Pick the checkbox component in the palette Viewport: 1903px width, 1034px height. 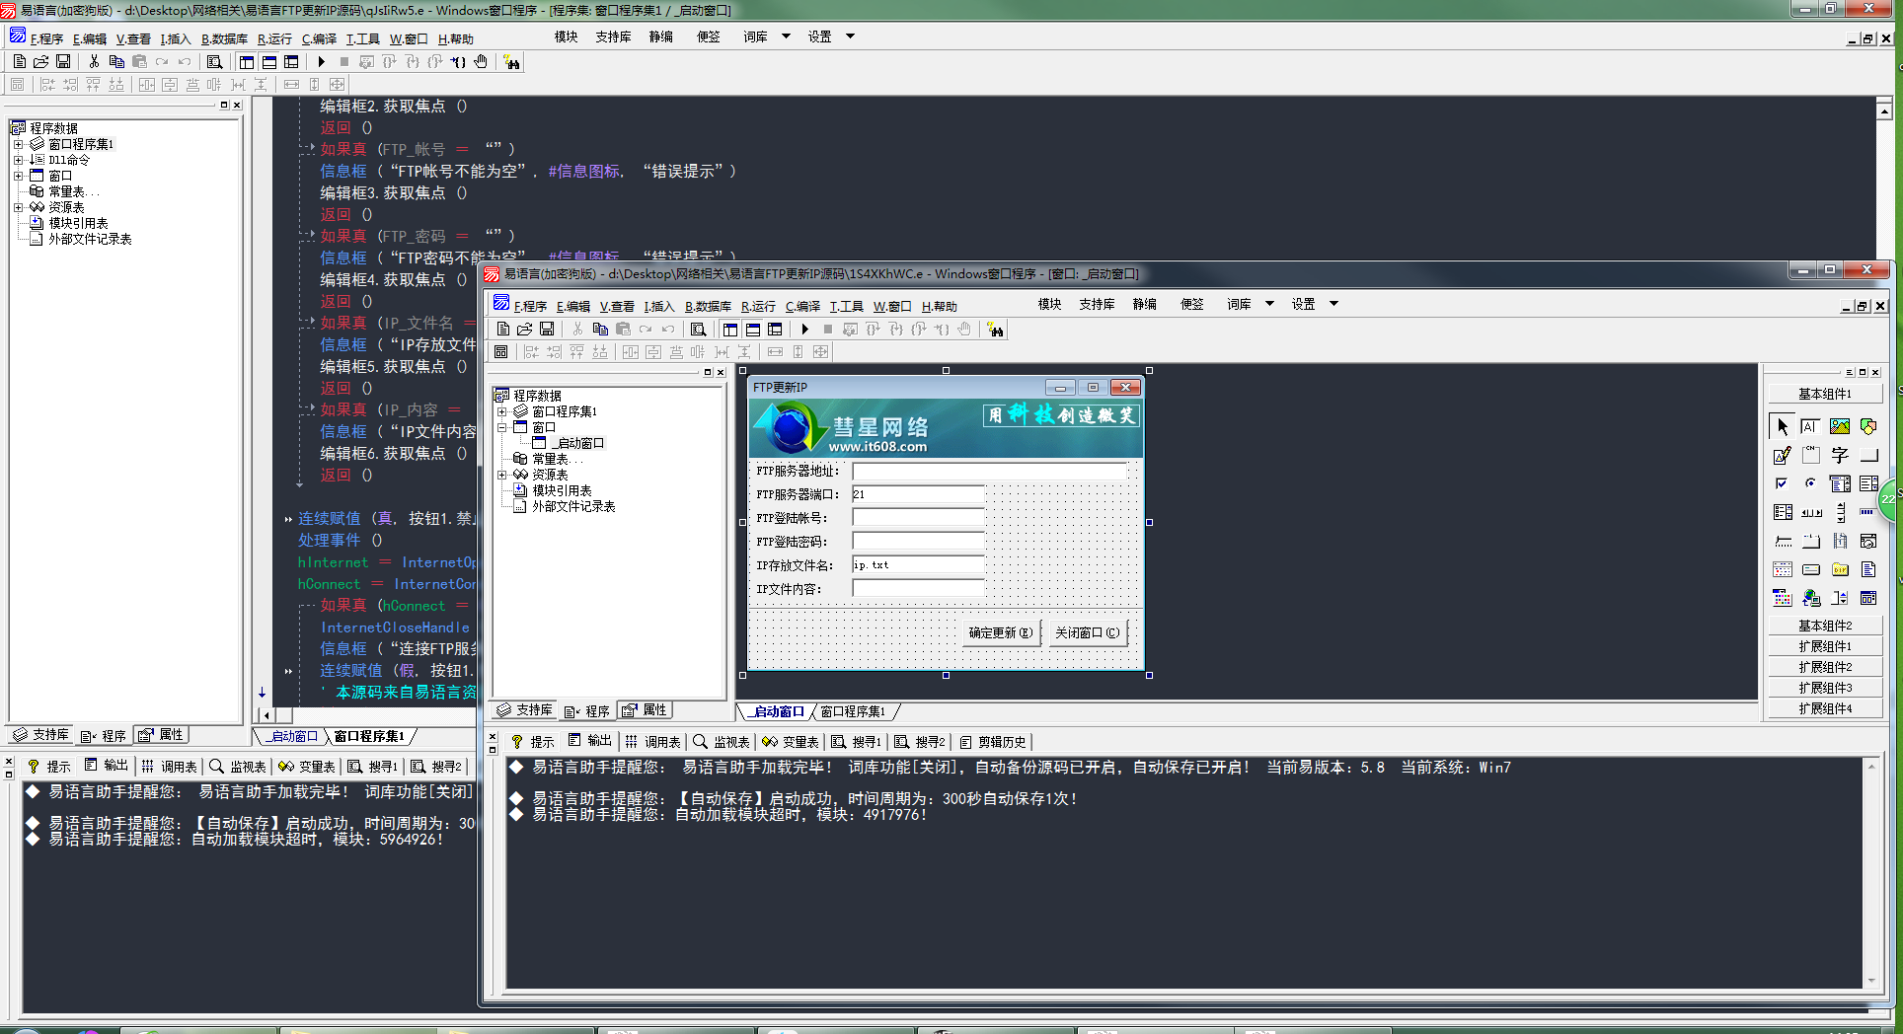pyautogui.click(x=1782, y=483)
